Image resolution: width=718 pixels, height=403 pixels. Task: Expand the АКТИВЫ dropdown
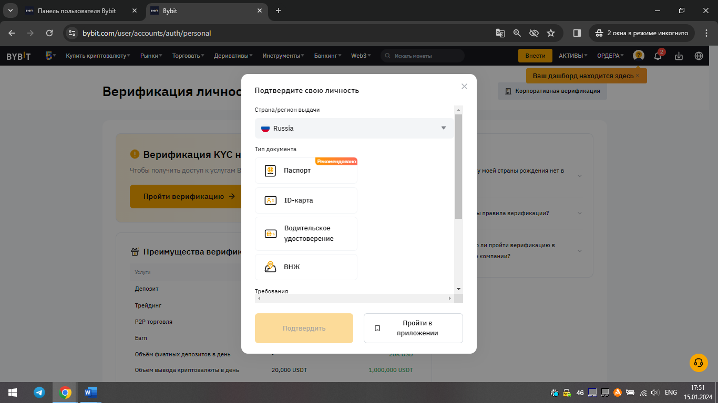click(x=573, y=56)
